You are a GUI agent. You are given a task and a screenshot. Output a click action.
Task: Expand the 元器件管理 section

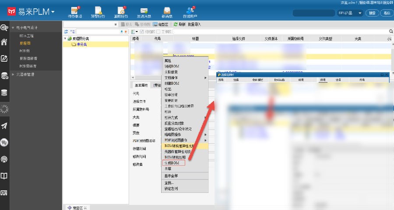click(x=13, y=74)
